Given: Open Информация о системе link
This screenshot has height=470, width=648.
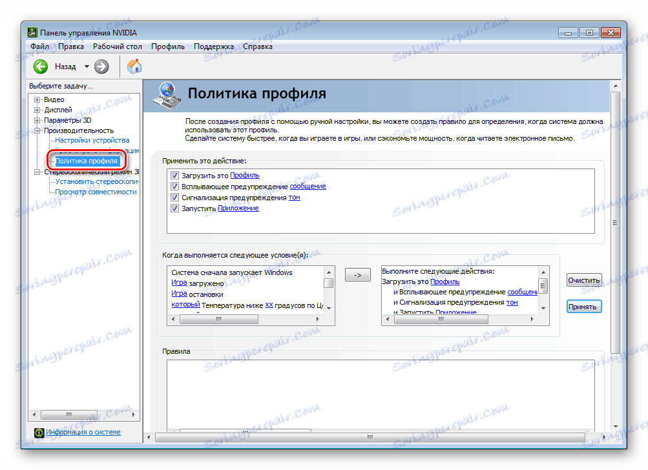Looking at the screenshot, I should pyautogui.click(x=83, y=432).
